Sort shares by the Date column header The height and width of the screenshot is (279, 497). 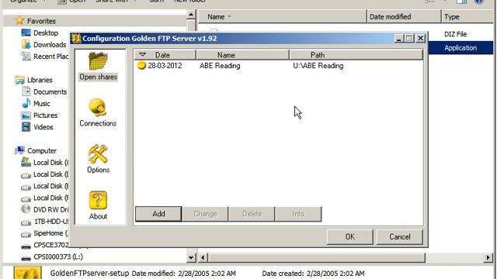tap(165, 55)
